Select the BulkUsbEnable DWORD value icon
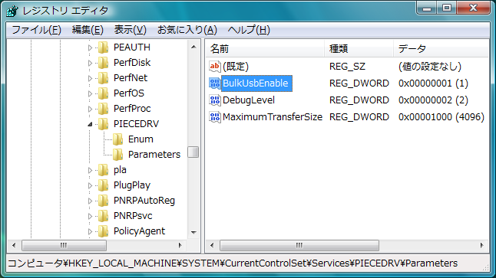This screenshot has width=496, height=278. point(215,83)
